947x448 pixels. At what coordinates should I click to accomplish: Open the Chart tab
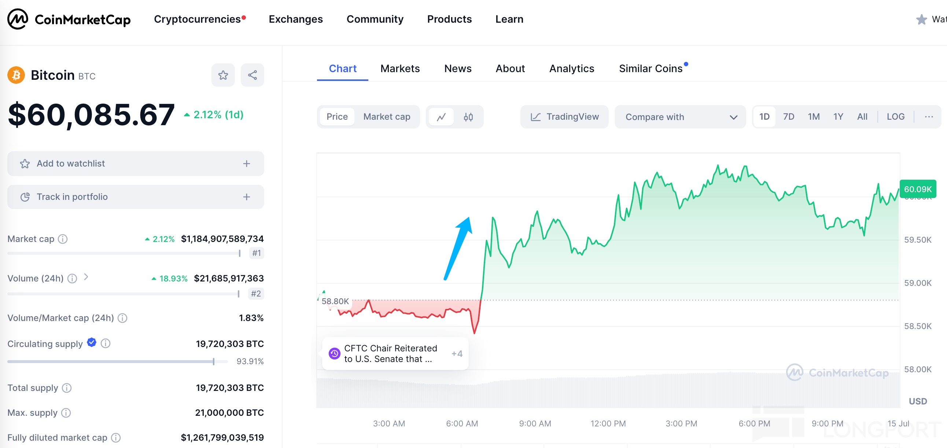pyautogui.click(x=343, y=69)
